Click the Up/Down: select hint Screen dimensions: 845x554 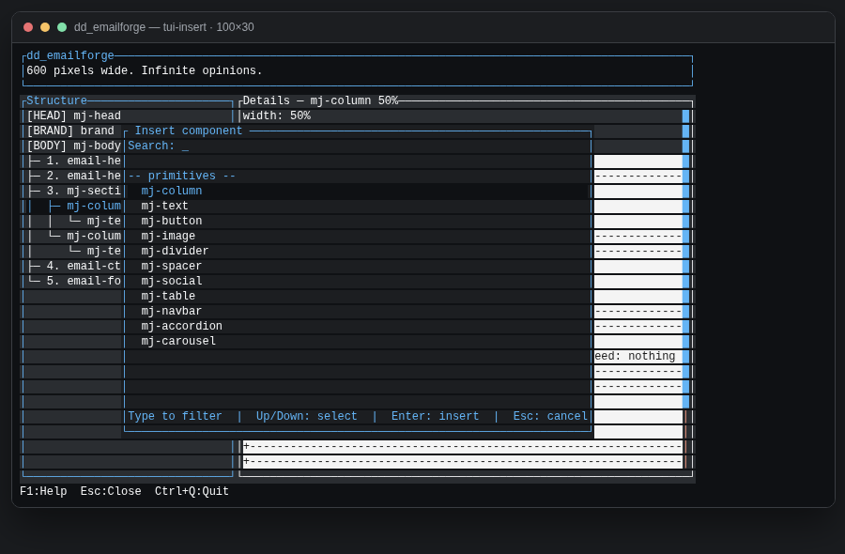[307, 416]
